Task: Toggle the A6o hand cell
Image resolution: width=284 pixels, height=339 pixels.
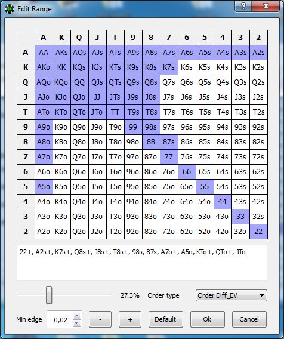Action: coord(44,172)
